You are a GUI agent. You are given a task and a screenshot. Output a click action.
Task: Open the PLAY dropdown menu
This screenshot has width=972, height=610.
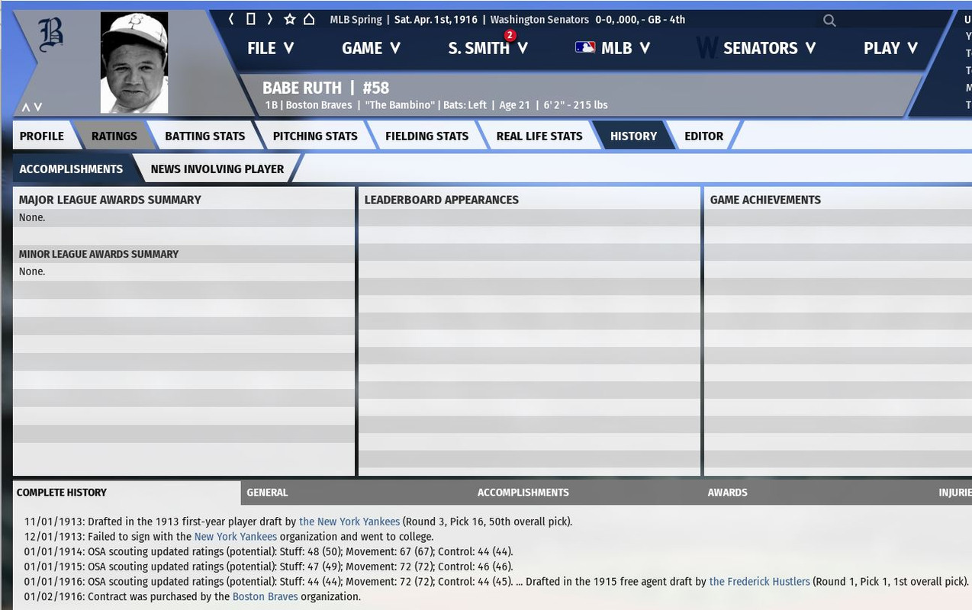coord(890,48)
